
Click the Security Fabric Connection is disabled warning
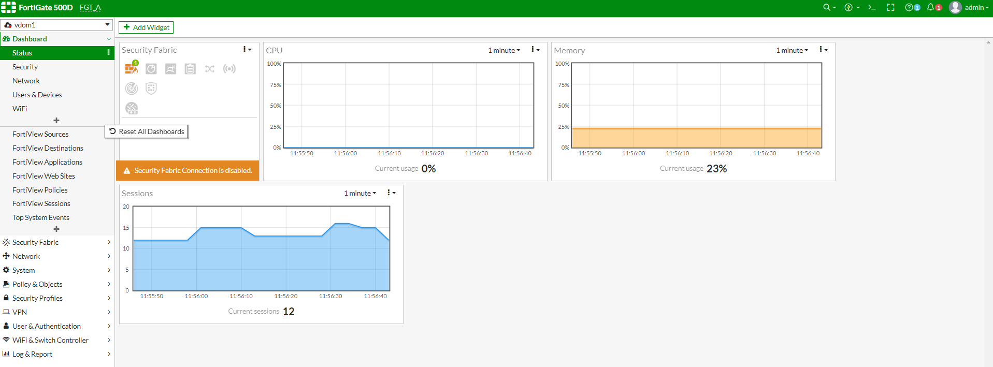[x=188, y=170]
